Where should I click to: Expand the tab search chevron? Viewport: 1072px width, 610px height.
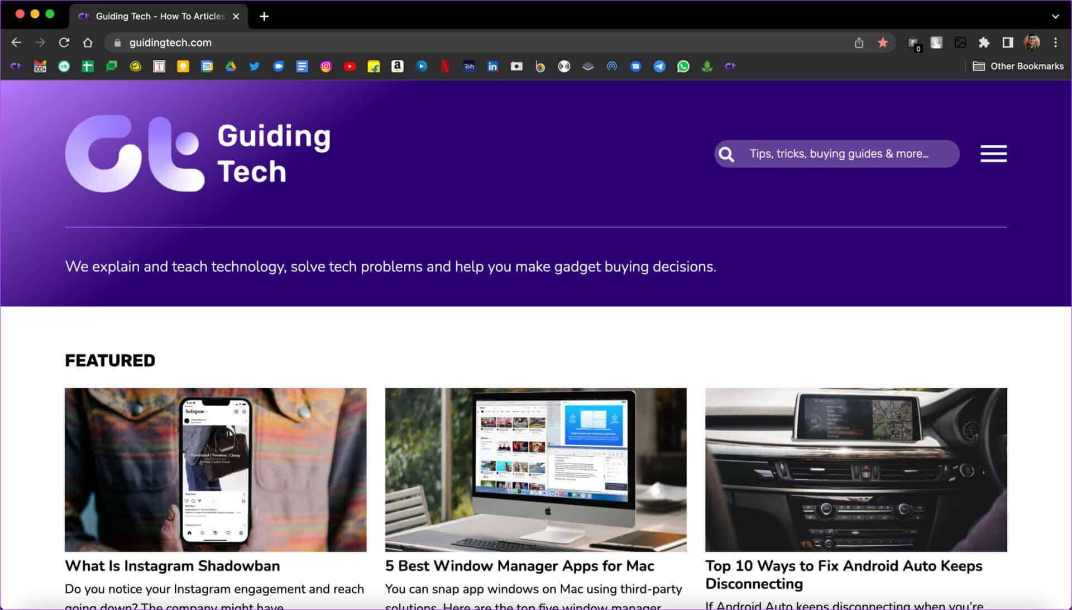pyautogui.click(x=1055, y=16)
